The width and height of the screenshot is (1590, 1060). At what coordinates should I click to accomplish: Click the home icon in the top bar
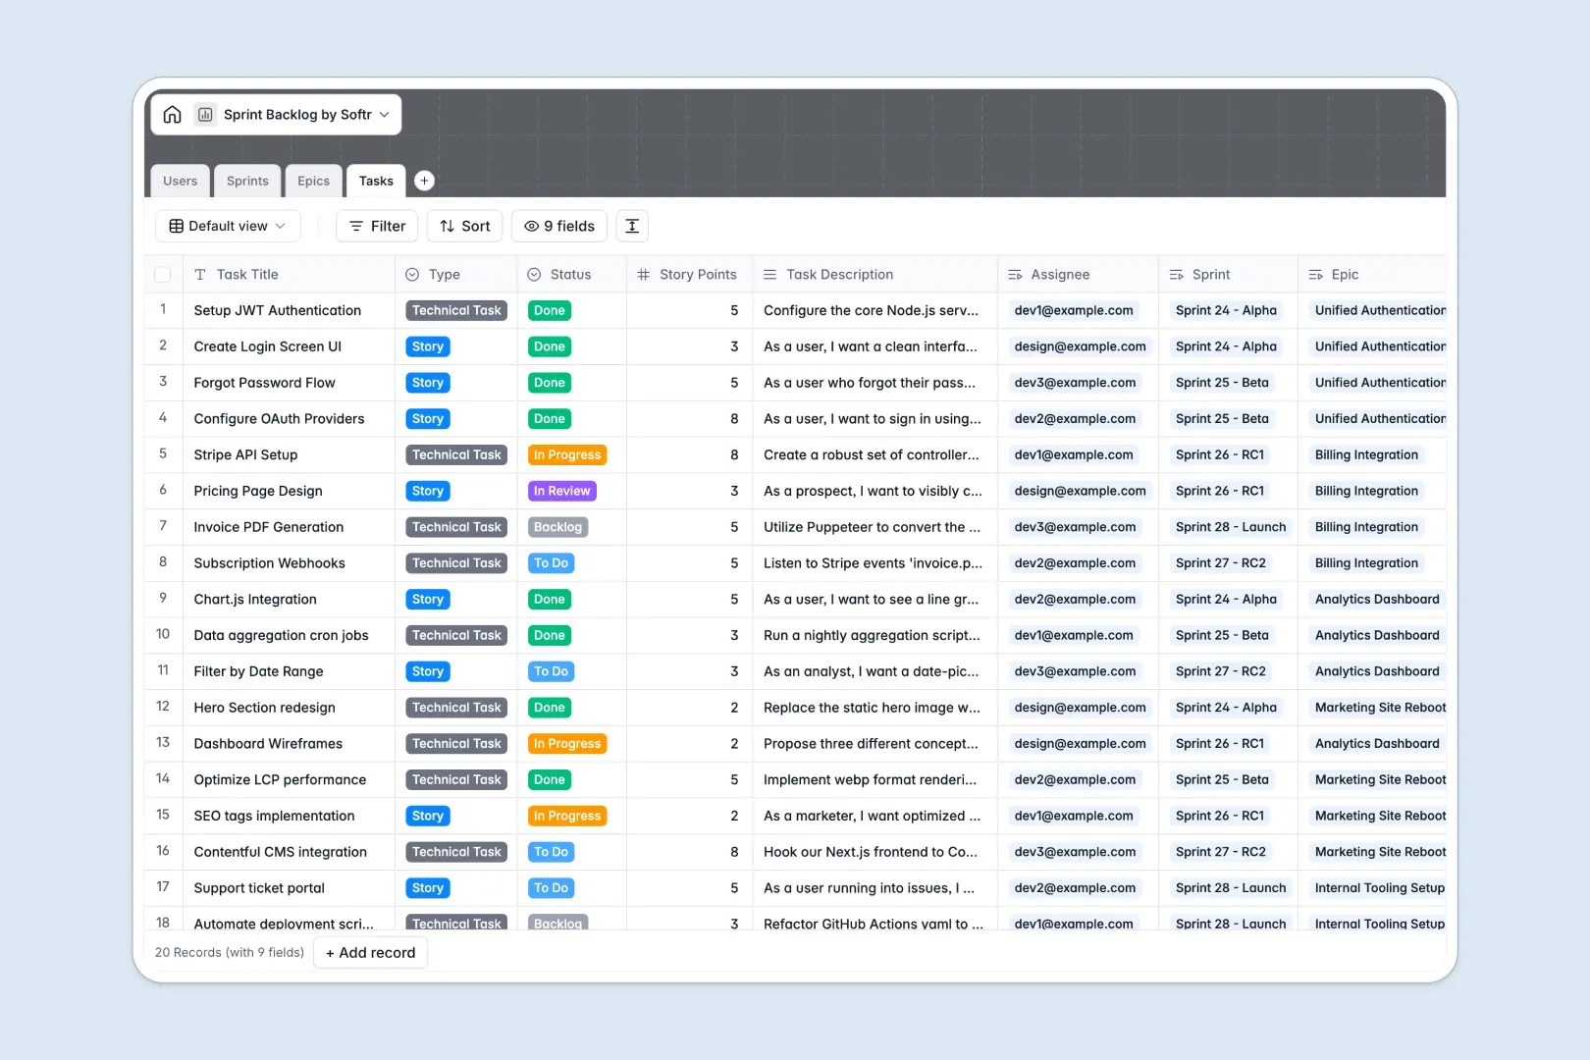tap(173, 114)
